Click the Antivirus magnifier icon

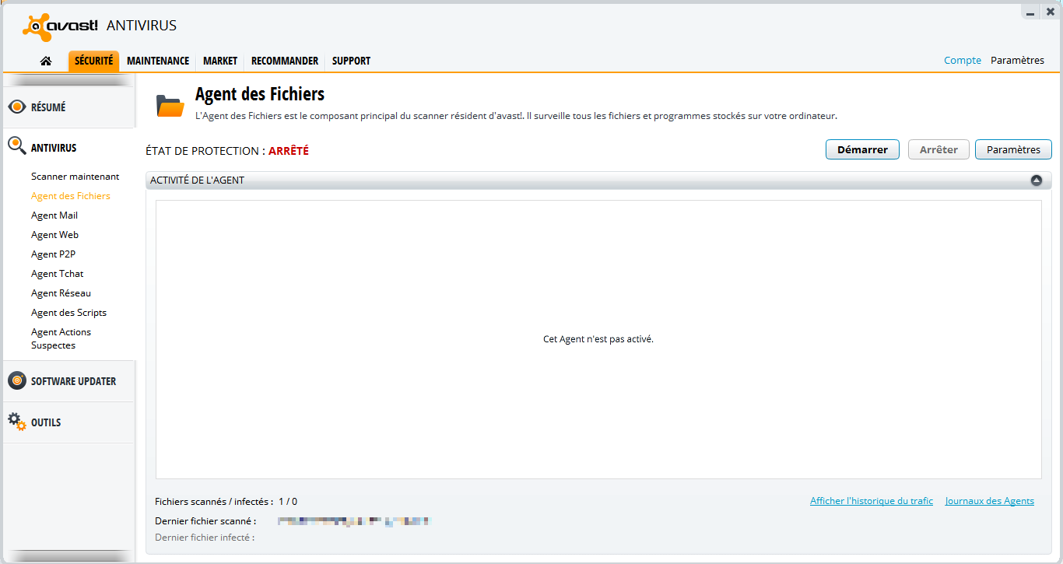17,146
